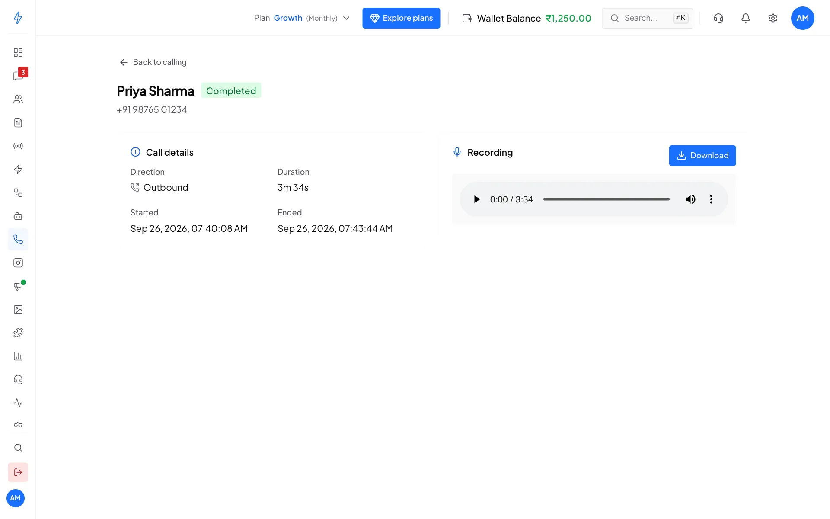
Task: Open the Instagram icon in sidebar
Action: coord(18,263)
